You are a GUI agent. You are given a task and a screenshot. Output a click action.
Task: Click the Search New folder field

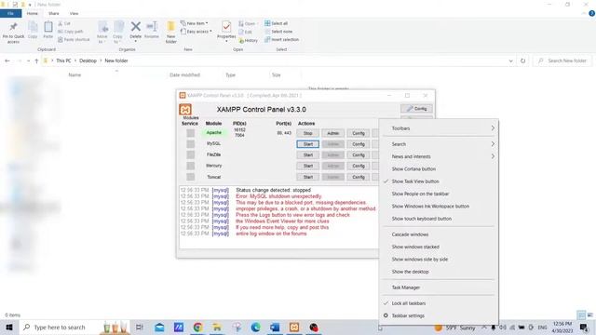click(562, 60)
